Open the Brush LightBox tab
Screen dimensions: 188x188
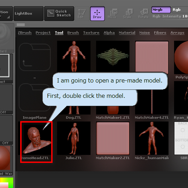(x=73, y=33)
